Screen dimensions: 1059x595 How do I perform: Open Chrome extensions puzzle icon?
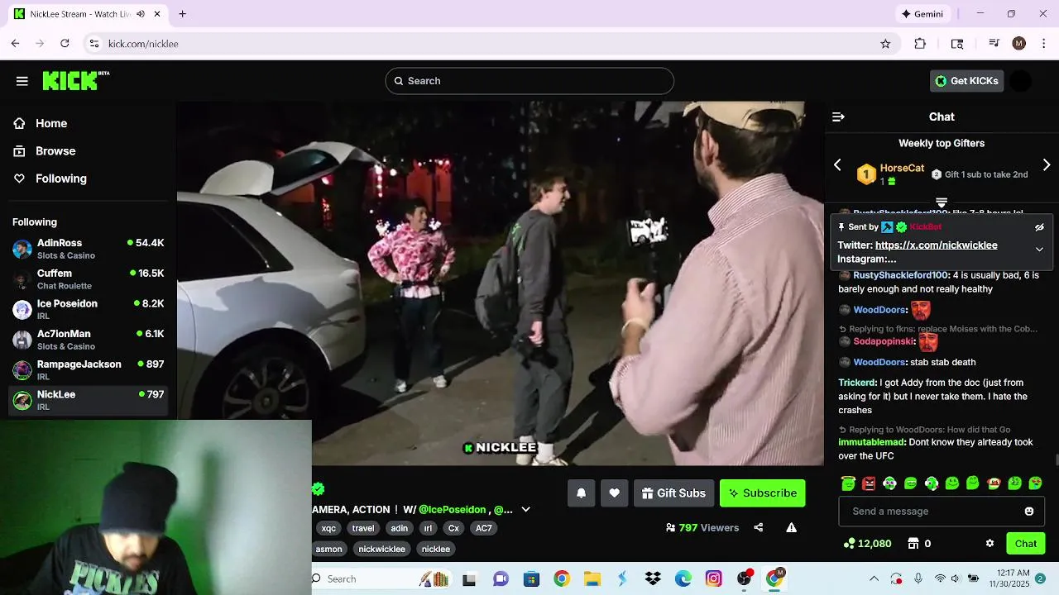coord(920,44)
